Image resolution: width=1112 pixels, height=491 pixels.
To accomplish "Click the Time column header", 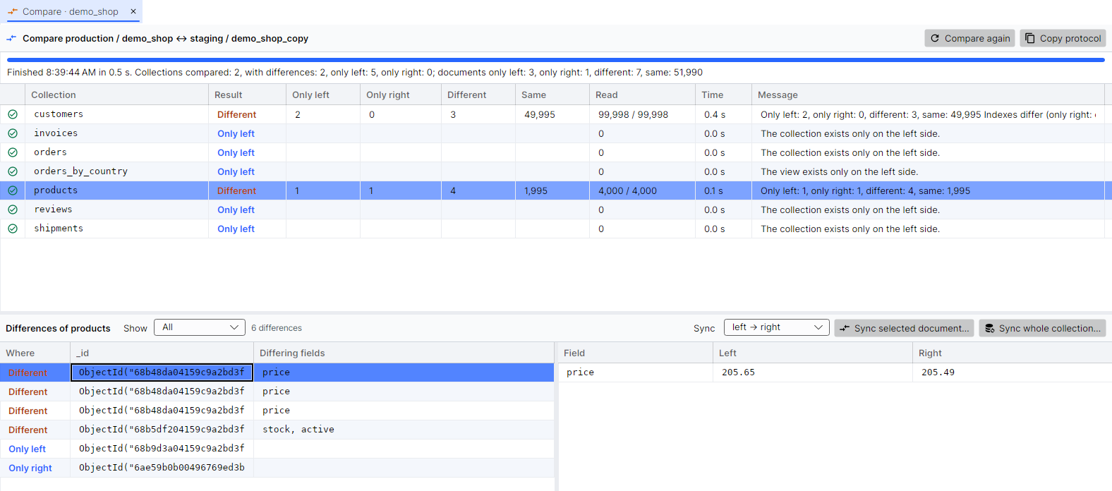I will point(723,95).
